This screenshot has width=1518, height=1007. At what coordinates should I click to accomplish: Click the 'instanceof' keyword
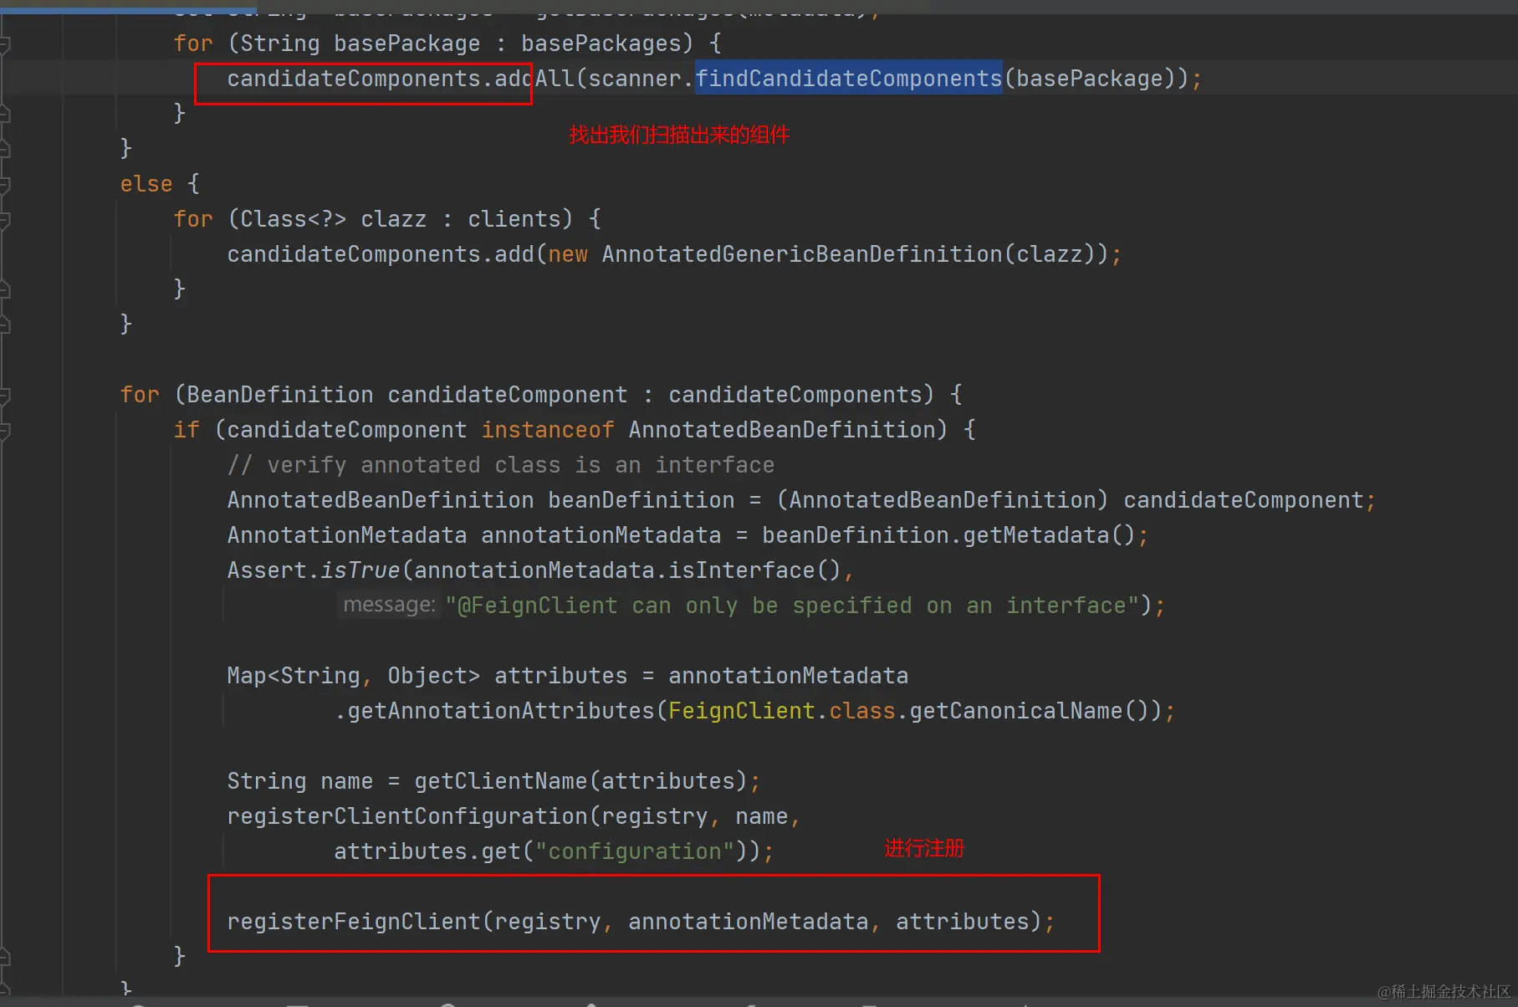548,430
